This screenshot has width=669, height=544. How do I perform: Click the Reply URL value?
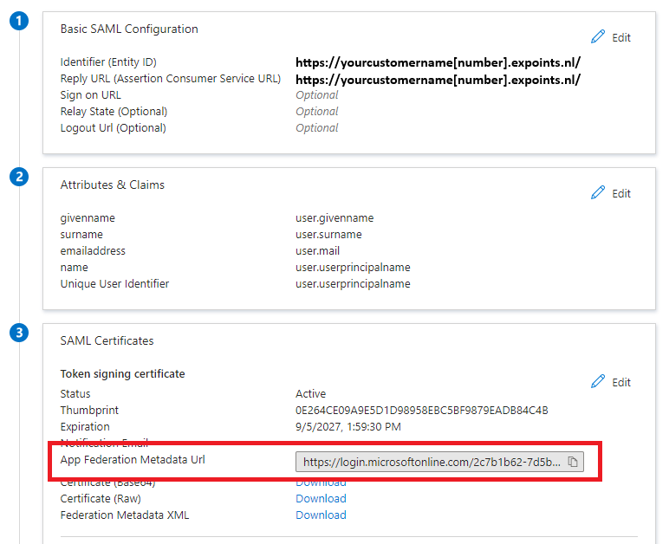click(438, 80)
